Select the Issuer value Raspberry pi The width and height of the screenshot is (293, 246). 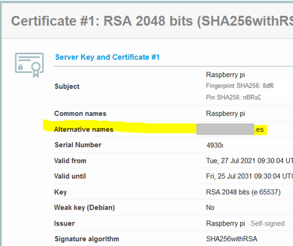pyautogui.click(x=225, y=224)
